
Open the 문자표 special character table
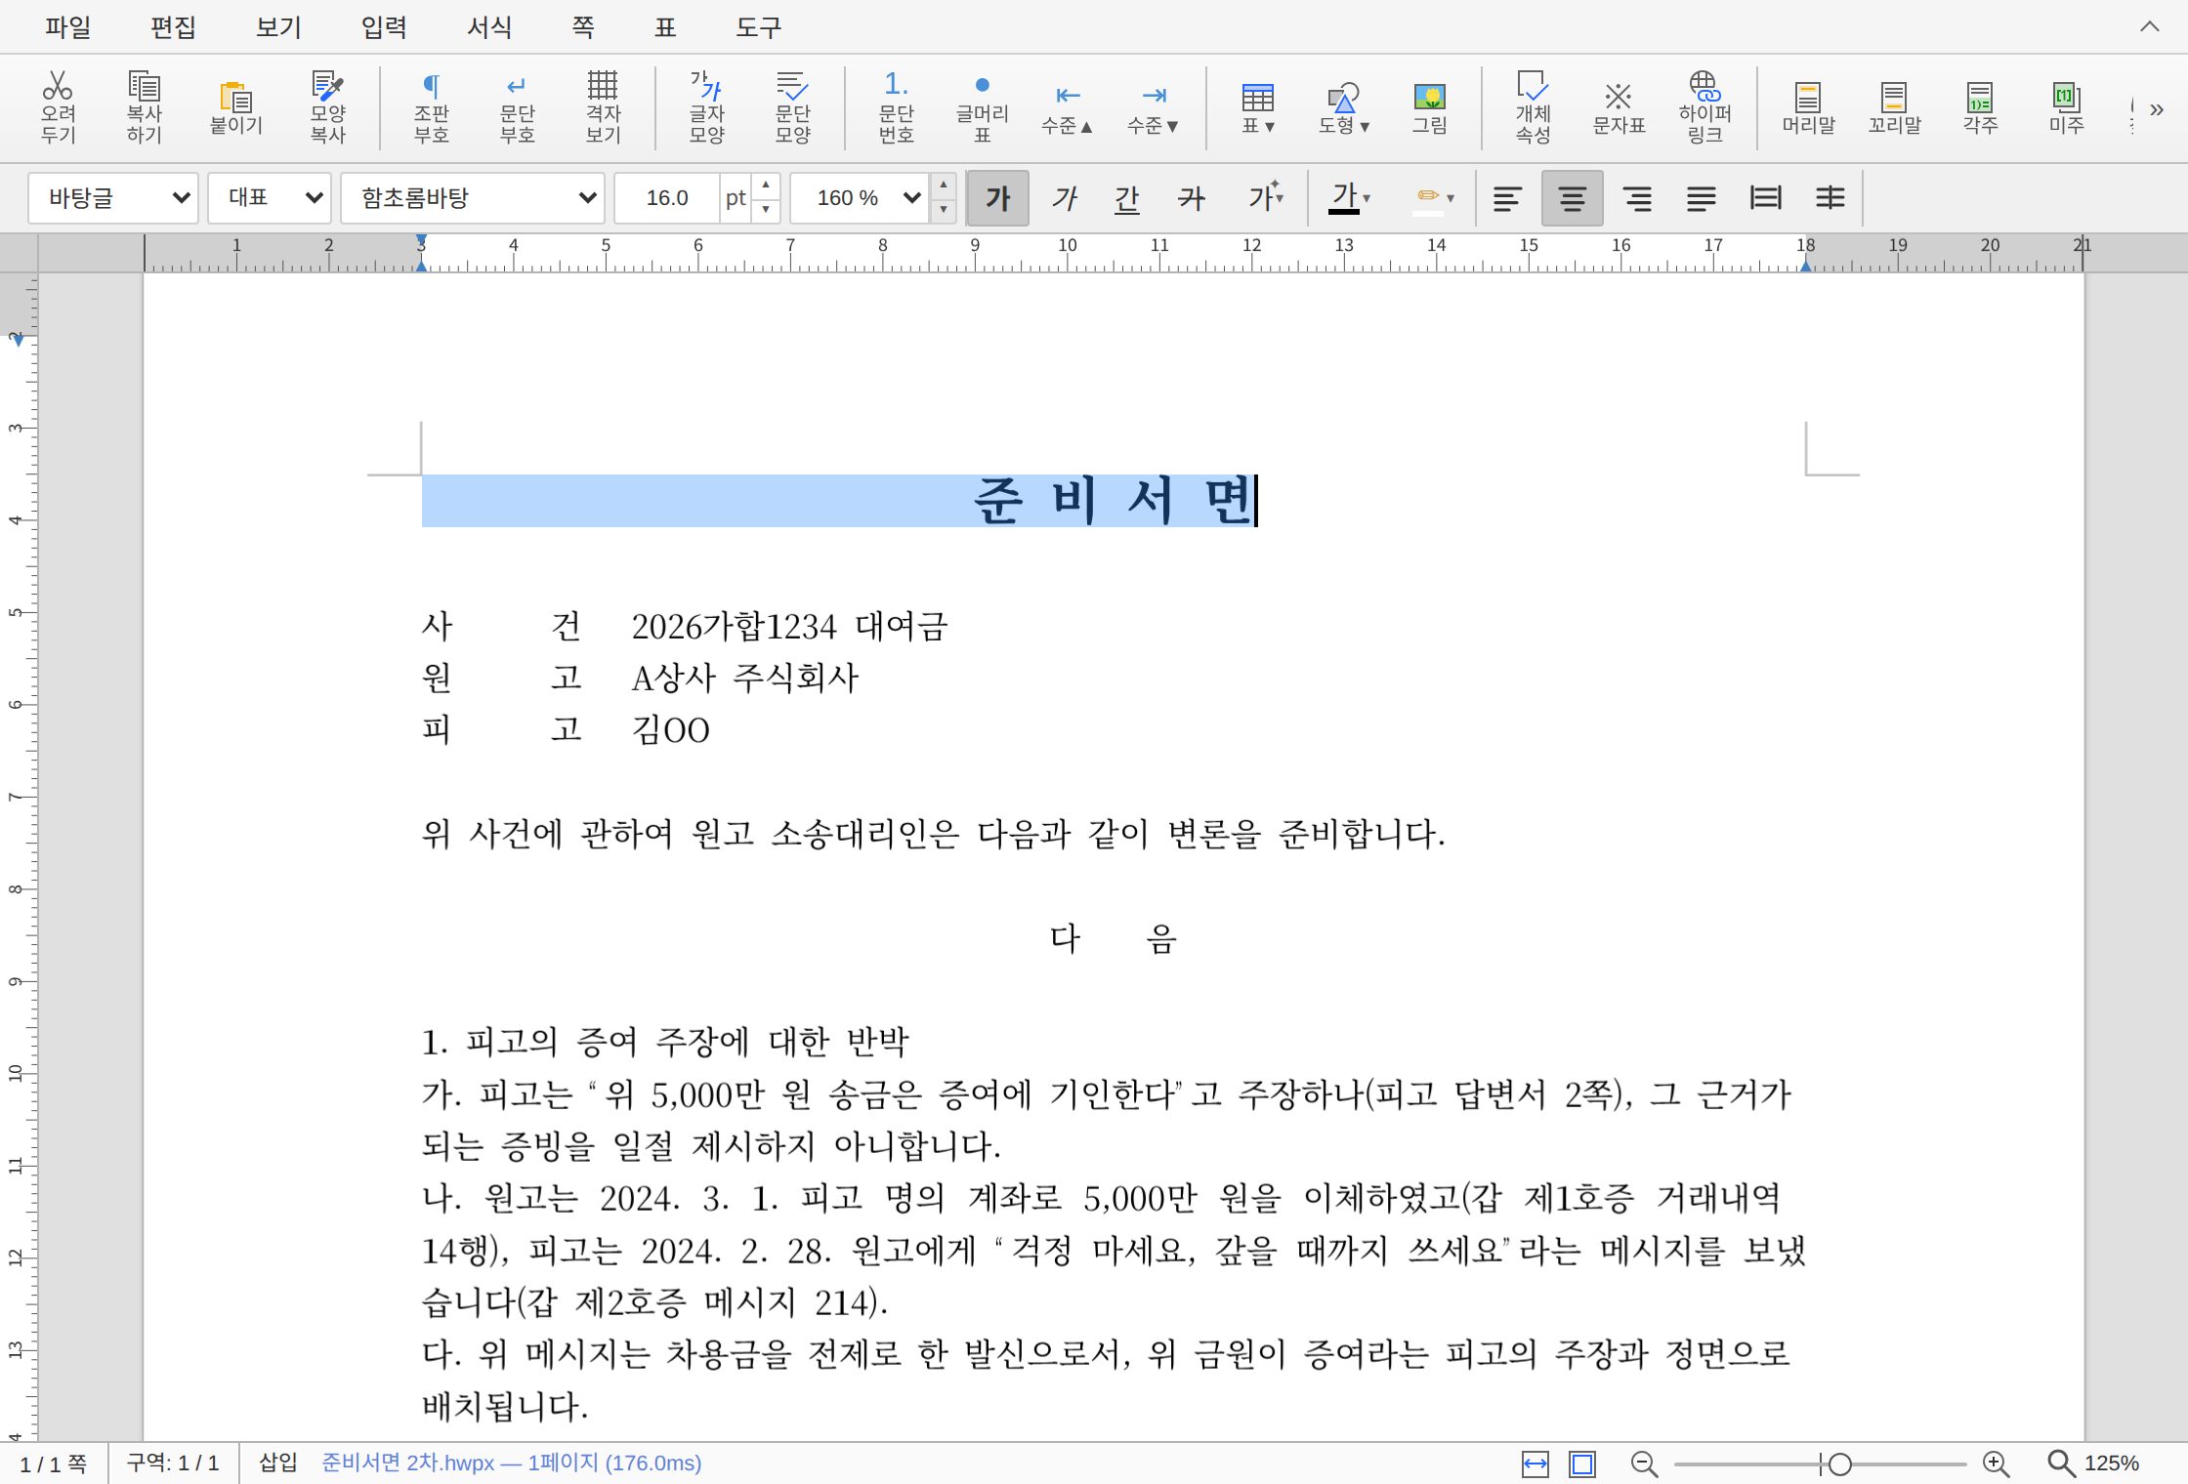click(1619, 106)
